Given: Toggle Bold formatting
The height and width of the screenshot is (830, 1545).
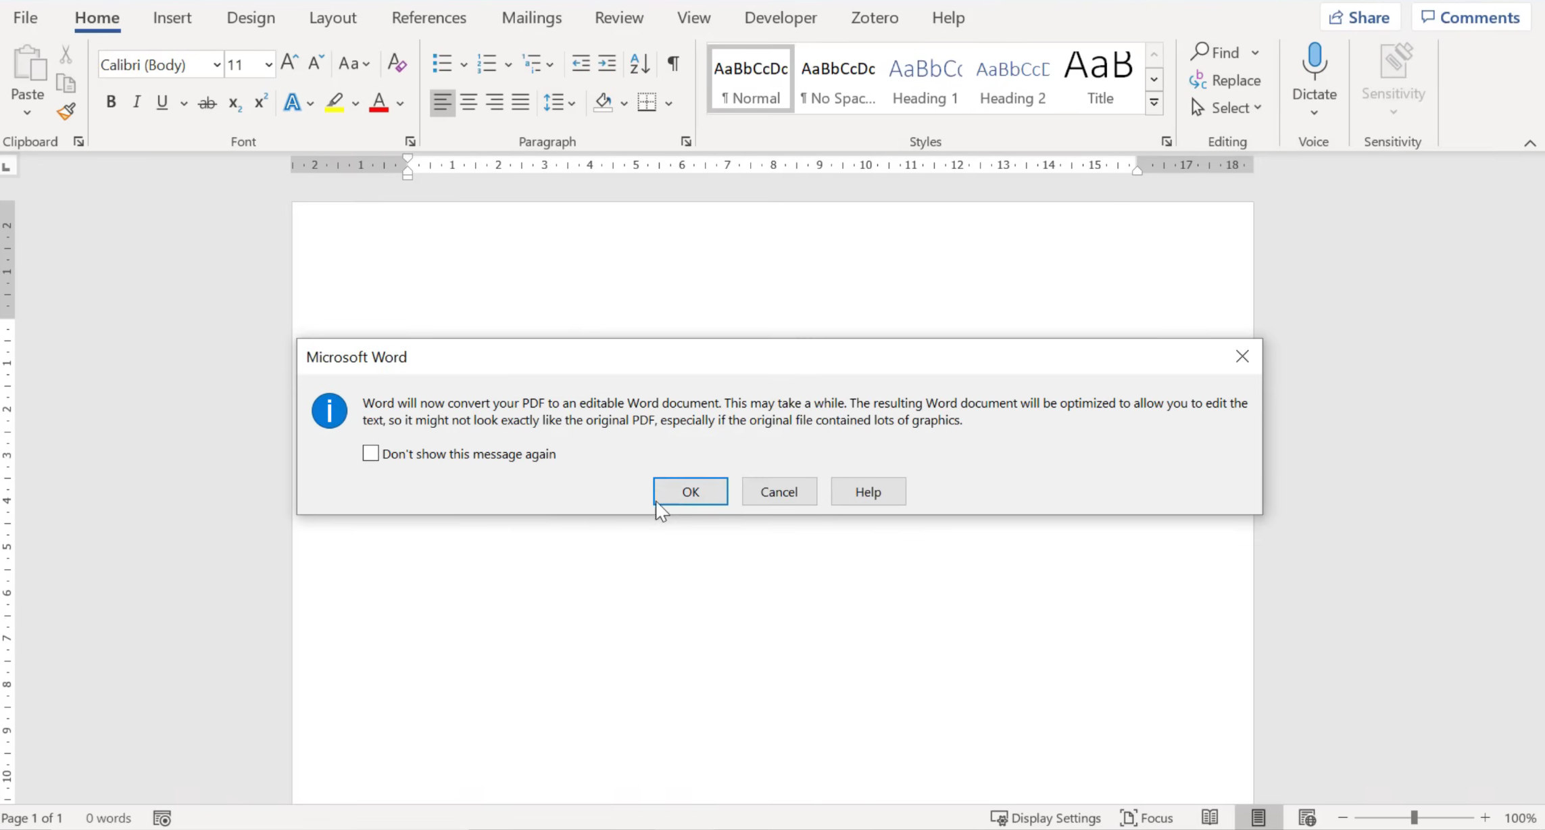Looking at the screenshot, I should tap(111, 102).
